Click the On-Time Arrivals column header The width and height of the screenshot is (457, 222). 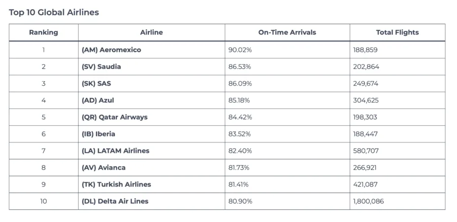pos(287,32)
